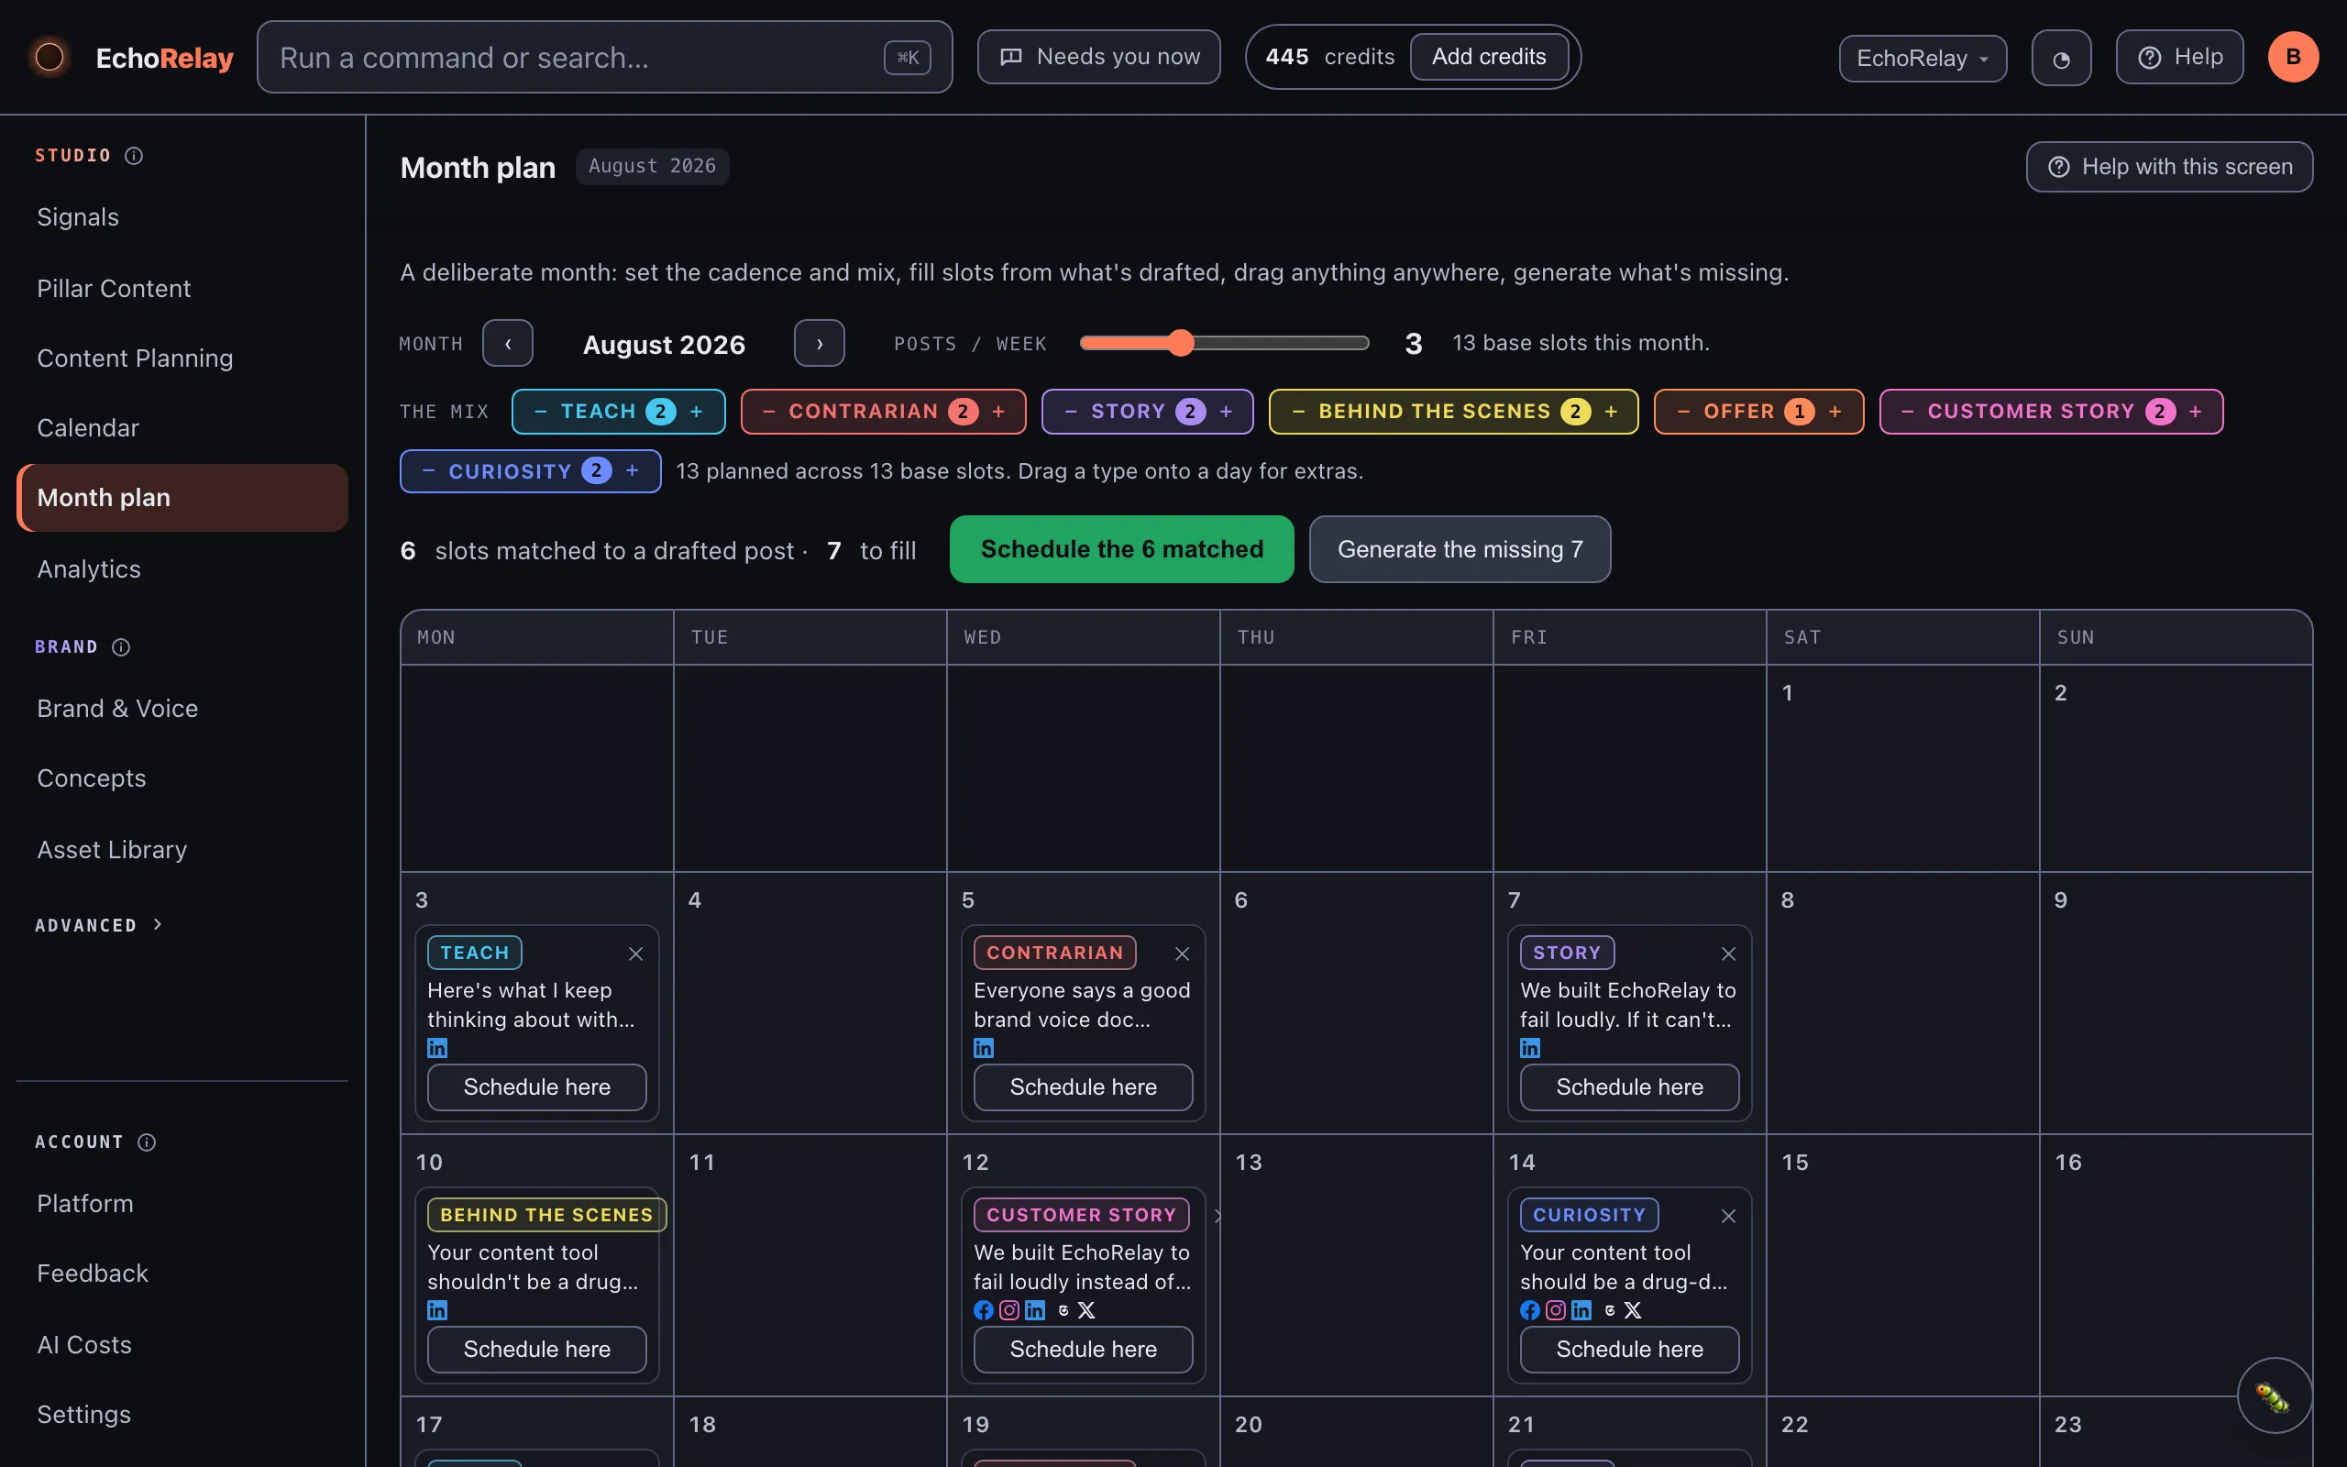Viewport: 2347px width, 1467px height.
Task: Expand the Advanced sidebar section
Action: point(99,924)
